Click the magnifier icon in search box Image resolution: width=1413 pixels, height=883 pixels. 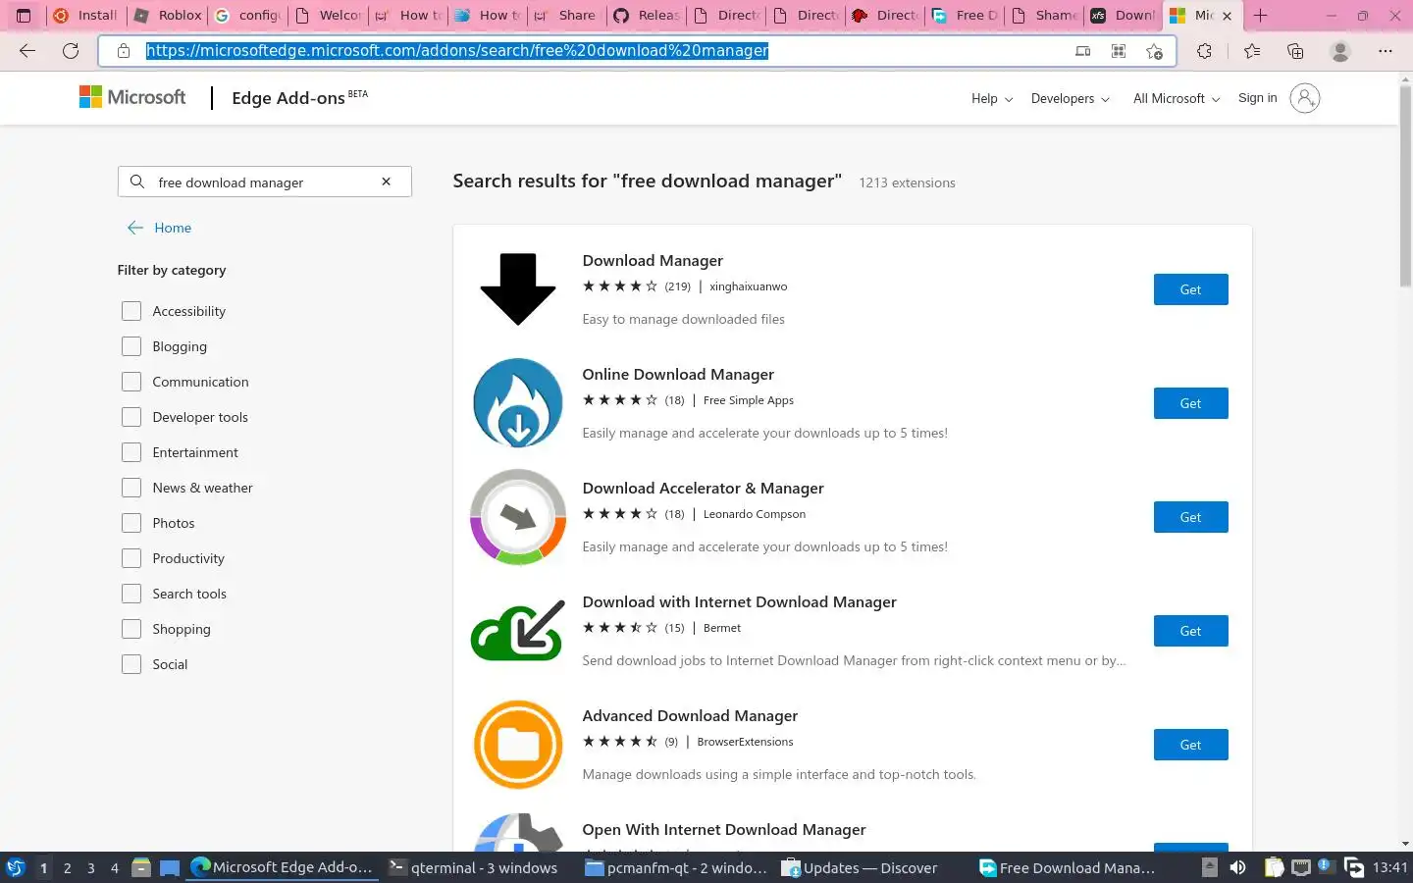[137, 182]
